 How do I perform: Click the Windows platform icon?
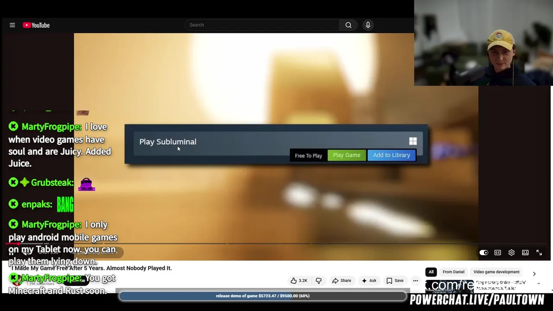413,141
